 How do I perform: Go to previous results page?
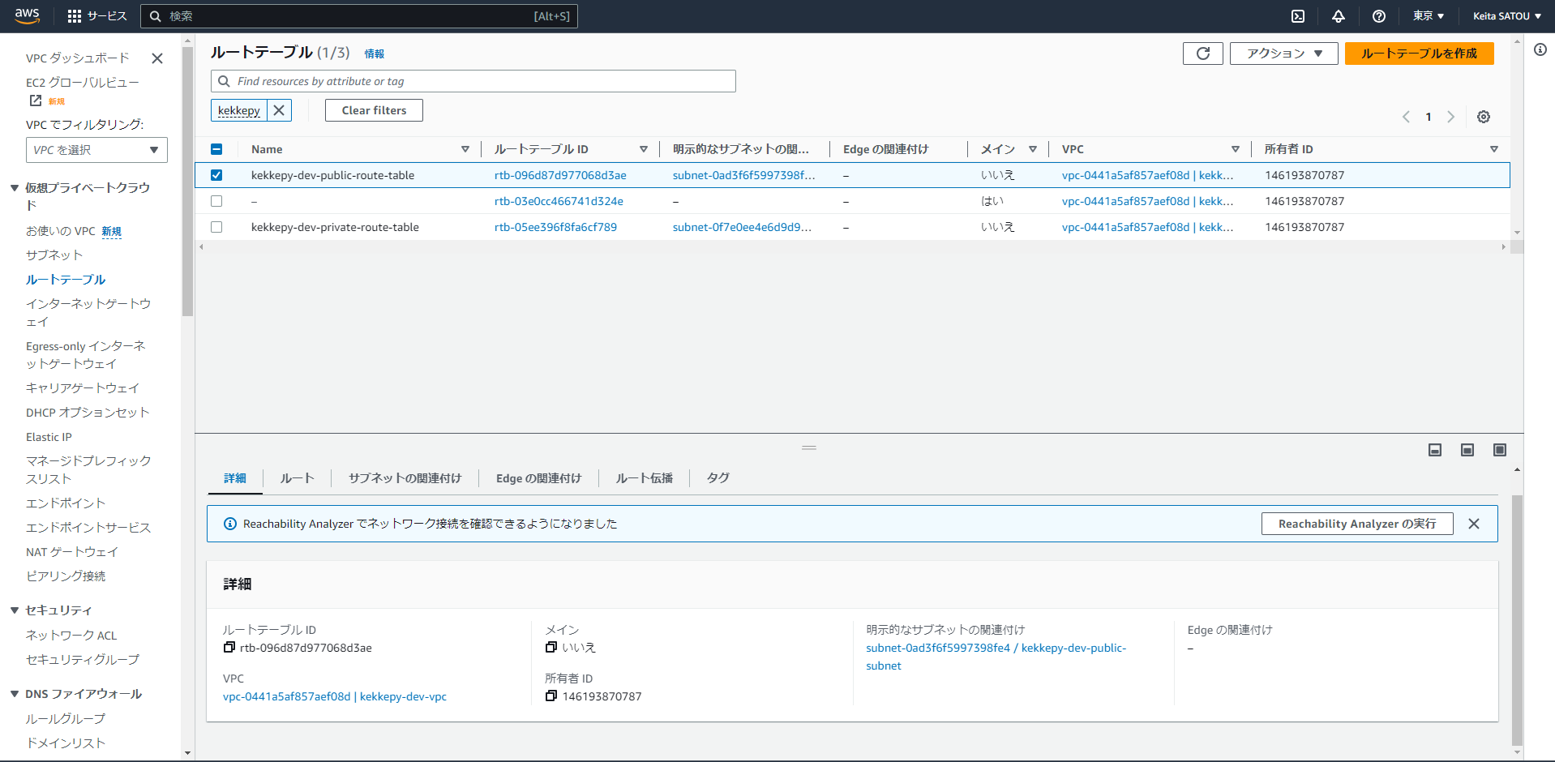point(1406,117)
